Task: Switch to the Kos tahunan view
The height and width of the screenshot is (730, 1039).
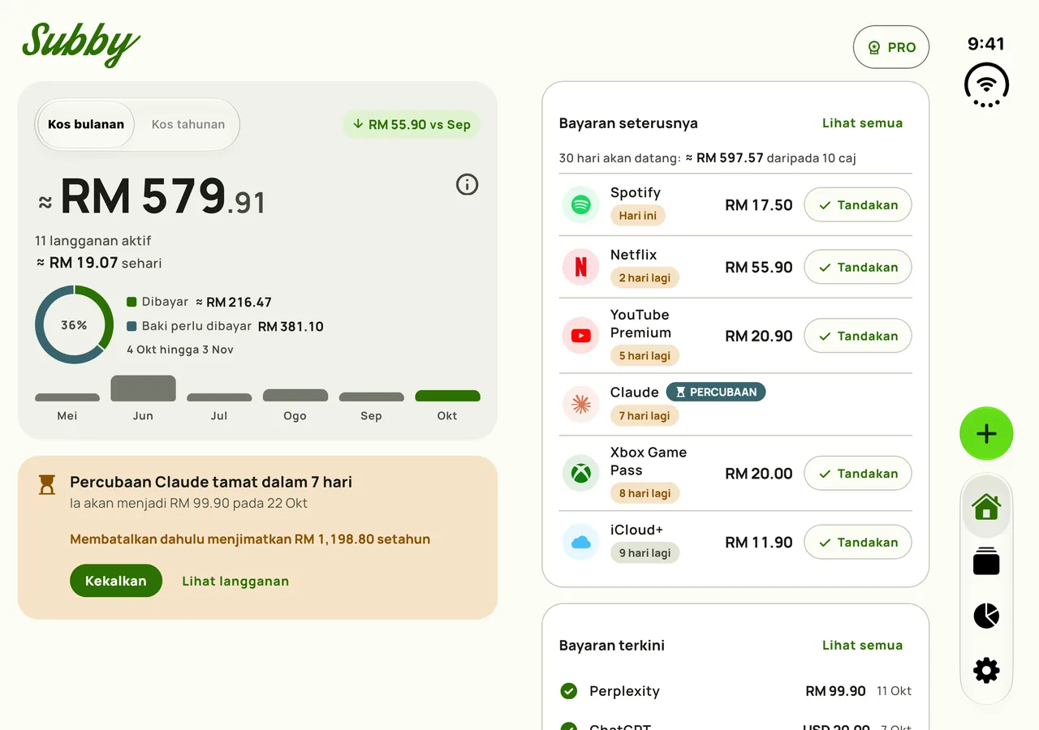Action: tap(188, 125)
